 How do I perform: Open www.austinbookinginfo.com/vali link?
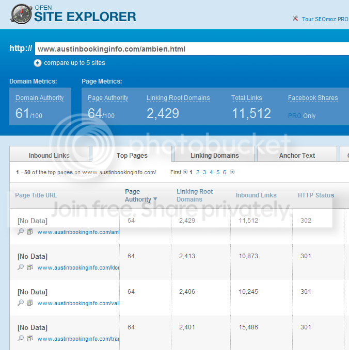pos(78,303)
